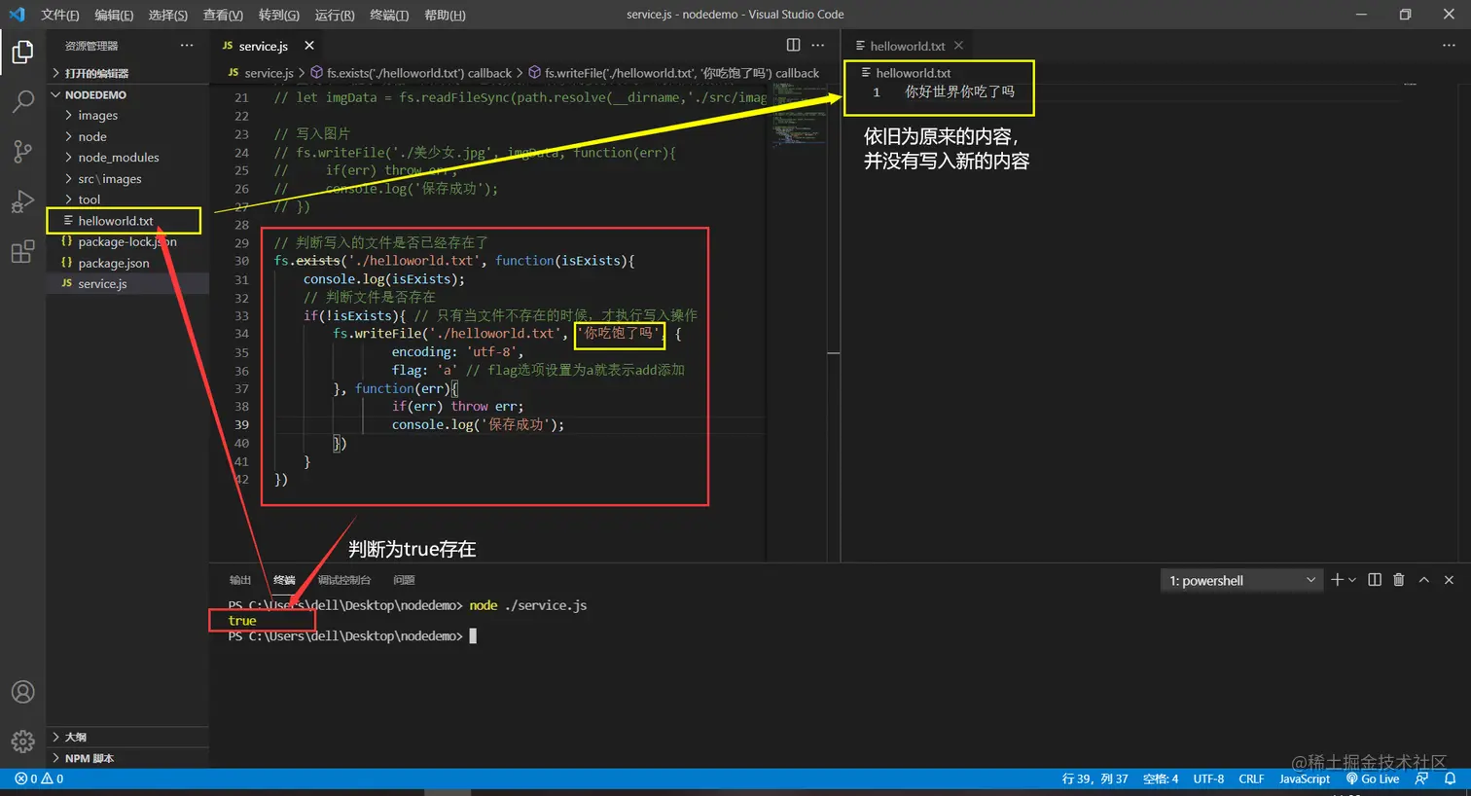
Task: Open package-lock.json in the file explorer
Action: click(127, 242)
